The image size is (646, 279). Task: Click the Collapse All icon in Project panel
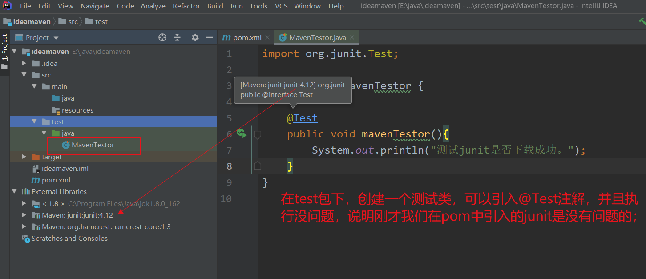[177, 37]
